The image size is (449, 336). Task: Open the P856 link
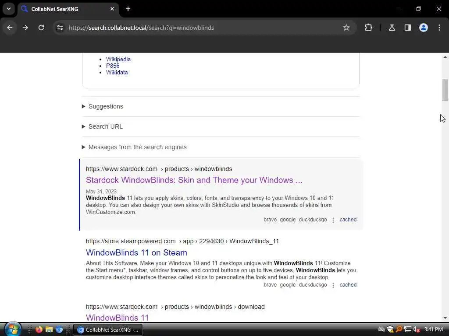113,66
